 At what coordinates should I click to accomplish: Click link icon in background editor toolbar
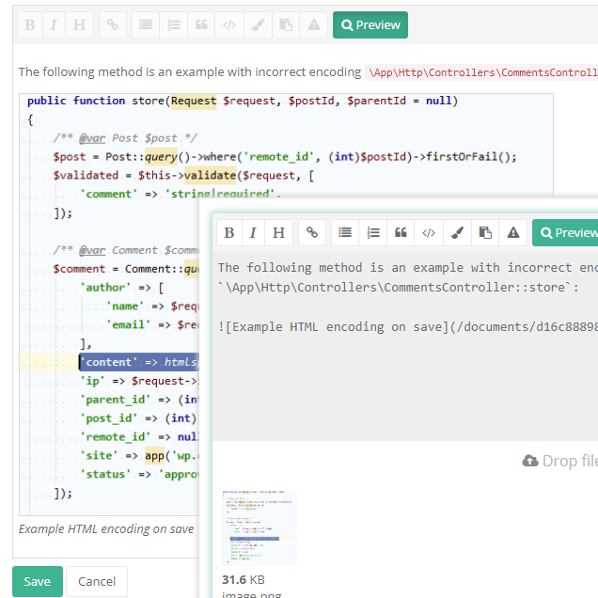[x=113, y=25]
